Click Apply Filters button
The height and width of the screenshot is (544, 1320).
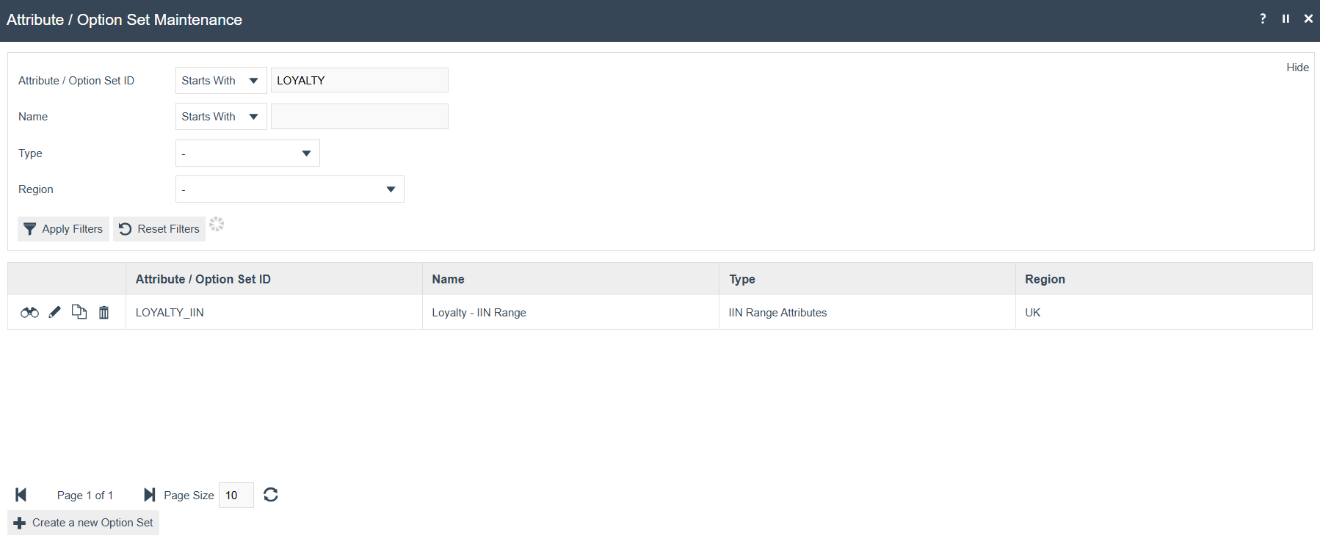tap(63, 229)
